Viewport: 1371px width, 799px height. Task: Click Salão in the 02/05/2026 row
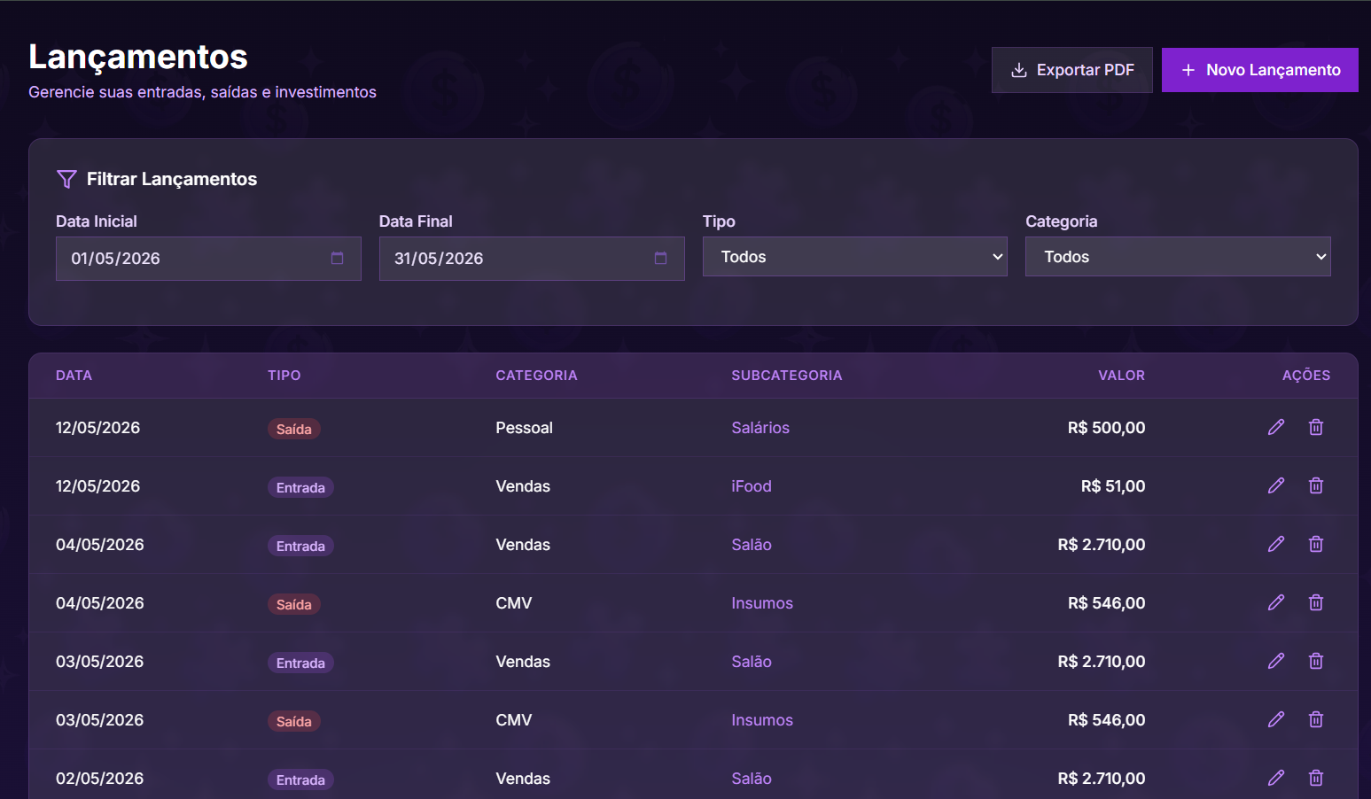(x=752, y=779)
